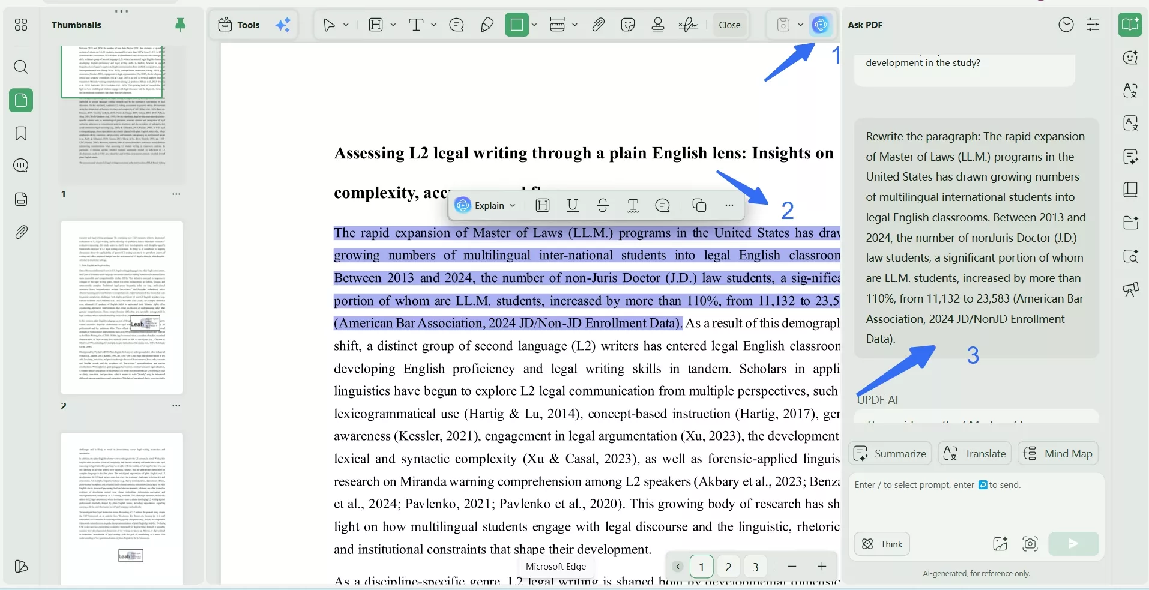Select the arrow selection tool
This screenshot has width=1149, height=590.
329,25
